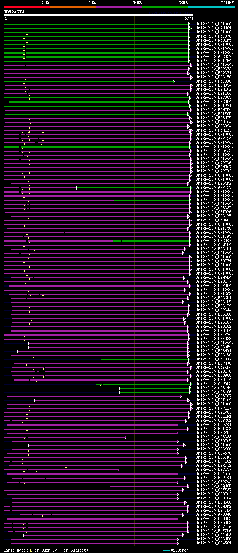Select the UniRef100_B9N507 label
This screenshot has height=553, width=238.
(213, 167)
